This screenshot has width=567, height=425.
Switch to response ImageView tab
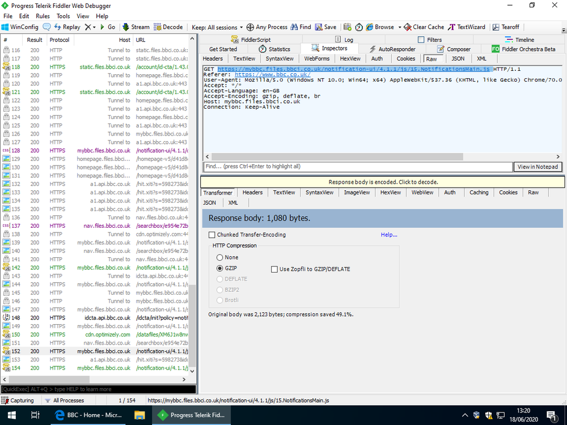[x=357, y=193]
